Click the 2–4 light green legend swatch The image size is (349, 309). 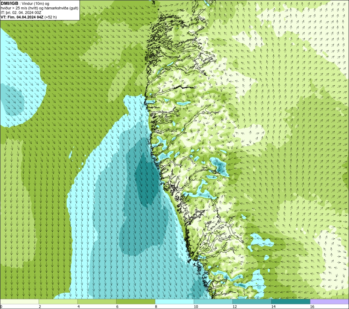click(58, 302)
